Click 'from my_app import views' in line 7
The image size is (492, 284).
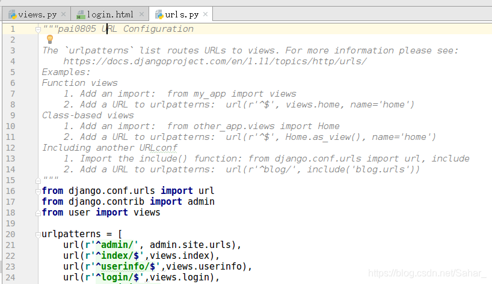pos(232,94)
